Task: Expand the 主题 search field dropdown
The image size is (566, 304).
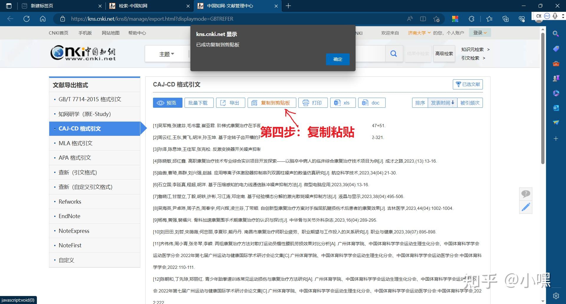Action: tap(167, 54)
